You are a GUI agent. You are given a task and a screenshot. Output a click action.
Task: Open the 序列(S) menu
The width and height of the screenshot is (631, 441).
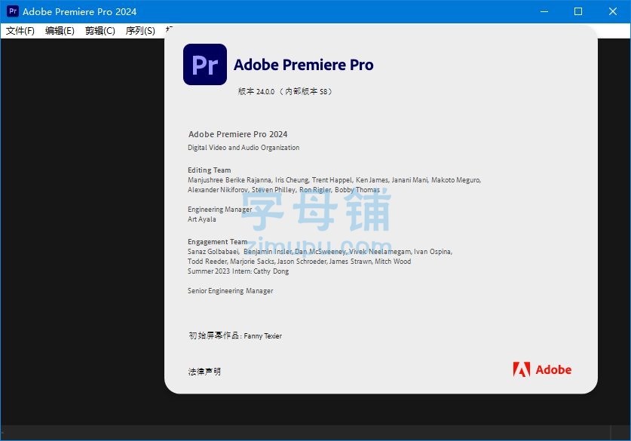tap(140, 31)
